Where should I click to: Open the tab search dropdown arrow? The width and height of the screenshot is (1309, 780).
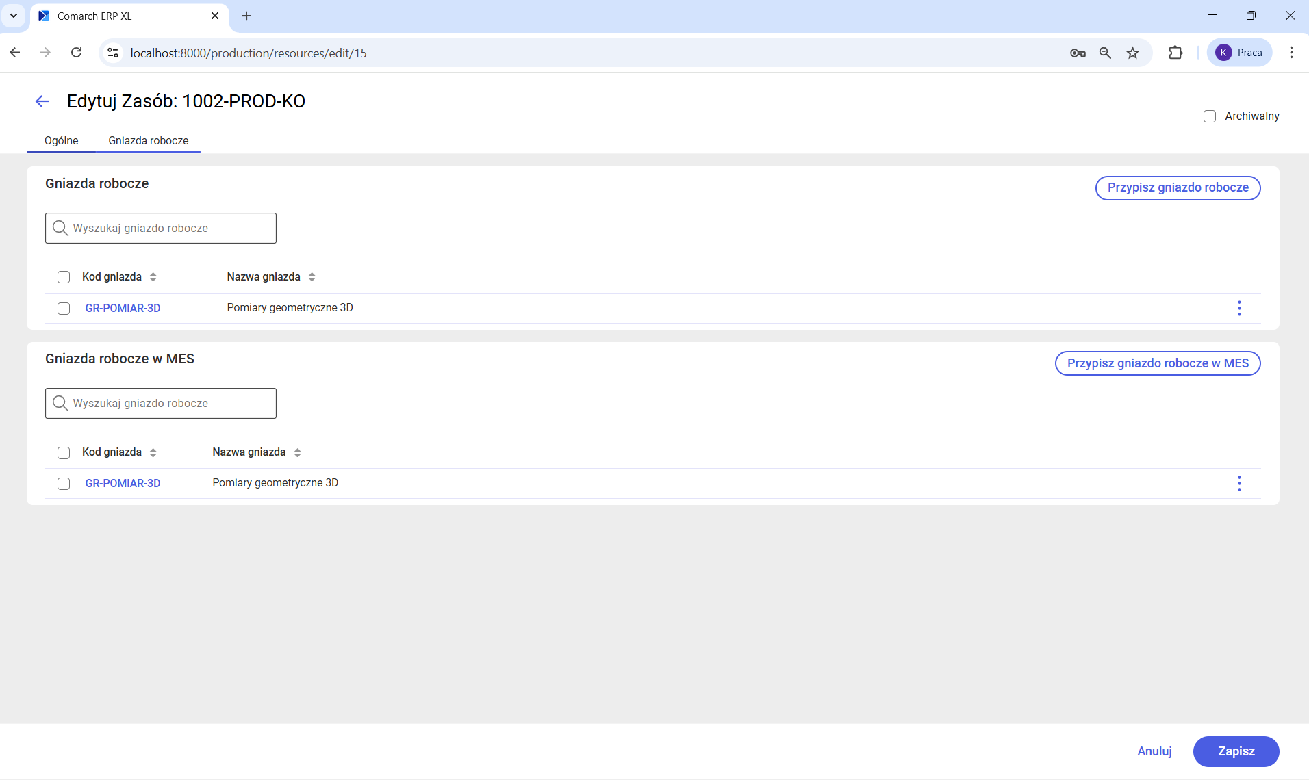coord(14,16)
